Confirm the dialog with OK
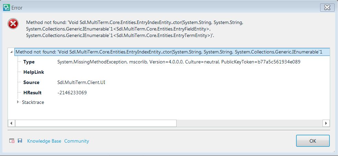Viewport: 338px width, 156px height. pos(313,141)
